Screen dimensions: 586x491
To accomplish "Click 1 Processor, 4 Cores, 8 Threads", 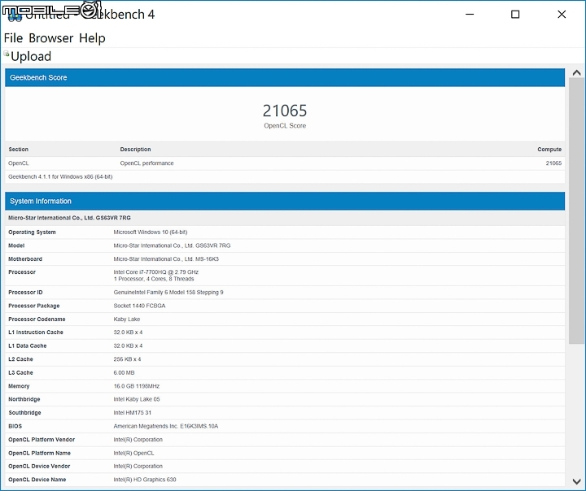I will point(154,279).
